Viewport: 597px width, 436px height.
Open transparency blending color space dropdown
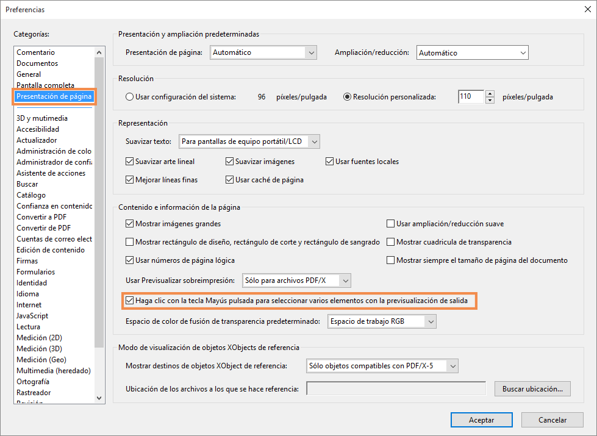382,321
